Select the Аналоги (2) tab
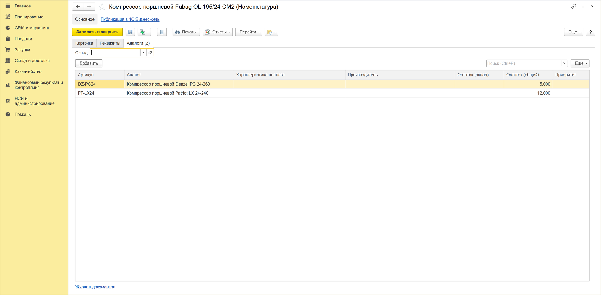 click(x=138, y=43)
